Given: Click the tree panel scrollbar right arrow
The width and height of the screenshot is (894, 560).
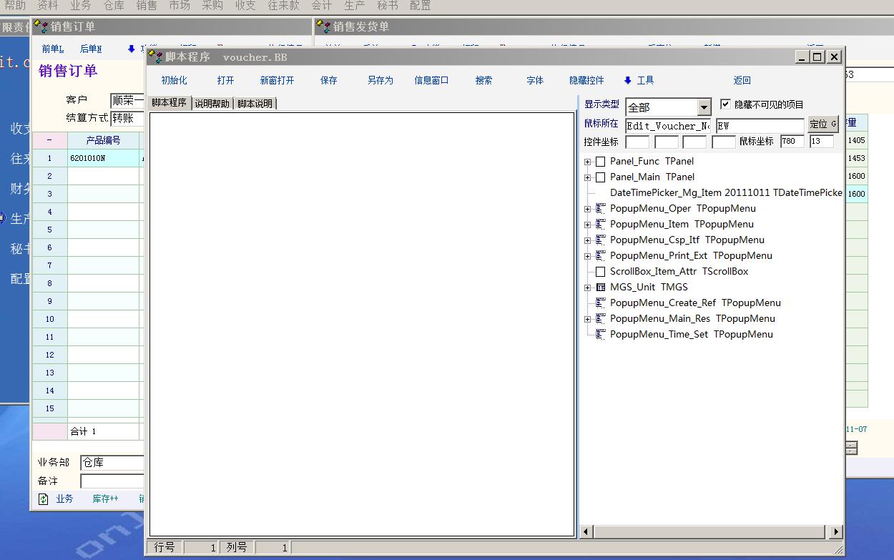Looking at the screenshot, I should (836, 531).
